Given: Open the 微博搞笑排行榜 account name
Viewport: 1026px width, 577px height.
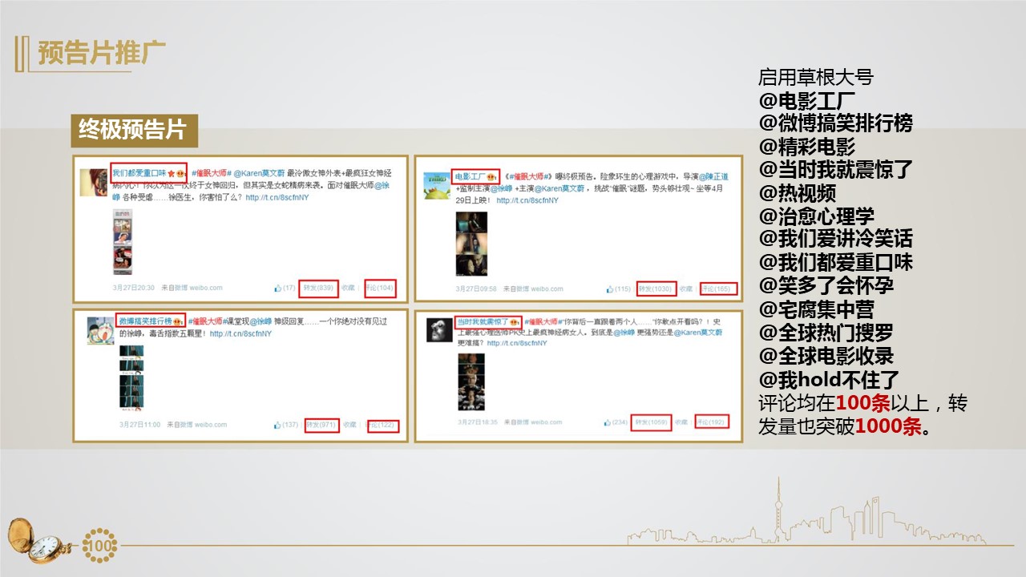Looking at the screenshot, I should click(x=145, y=321).
